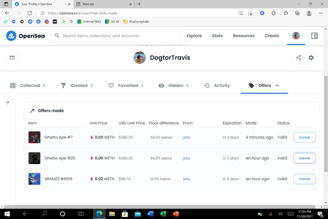
Task: Open the Brachycephalic bookmarks folder
Action: coord(136,21)
